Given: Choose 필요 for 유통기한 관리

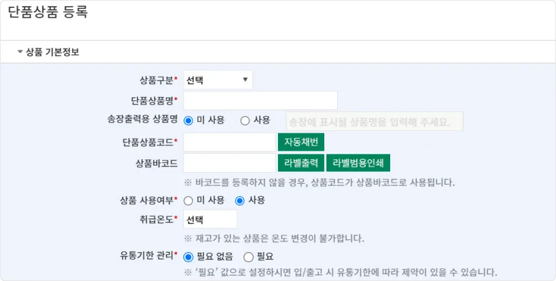Looking at the screenshot, I should [248, 257].
